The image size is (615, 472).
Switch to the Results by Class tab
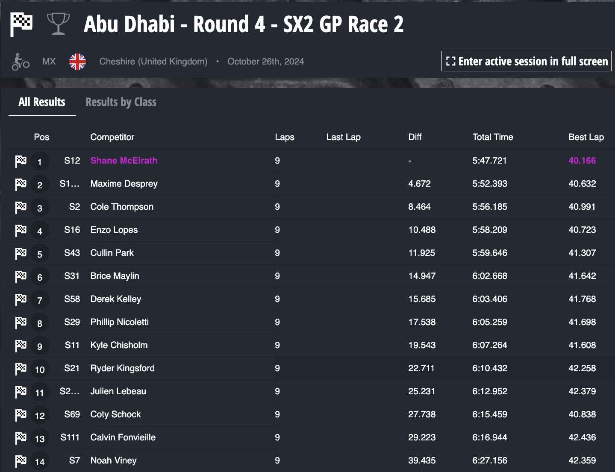click(121, 102)
